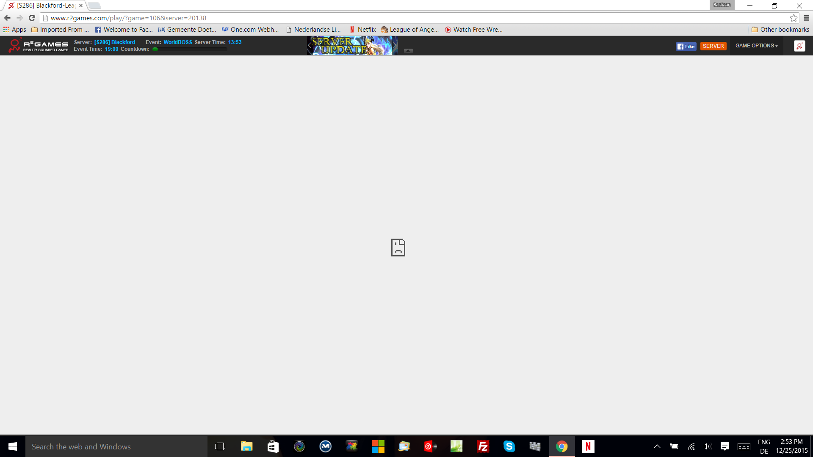The width and height of the screenshot is (813, 457).
Task: Open the Netflix bookmark
Action: point(363,30)
